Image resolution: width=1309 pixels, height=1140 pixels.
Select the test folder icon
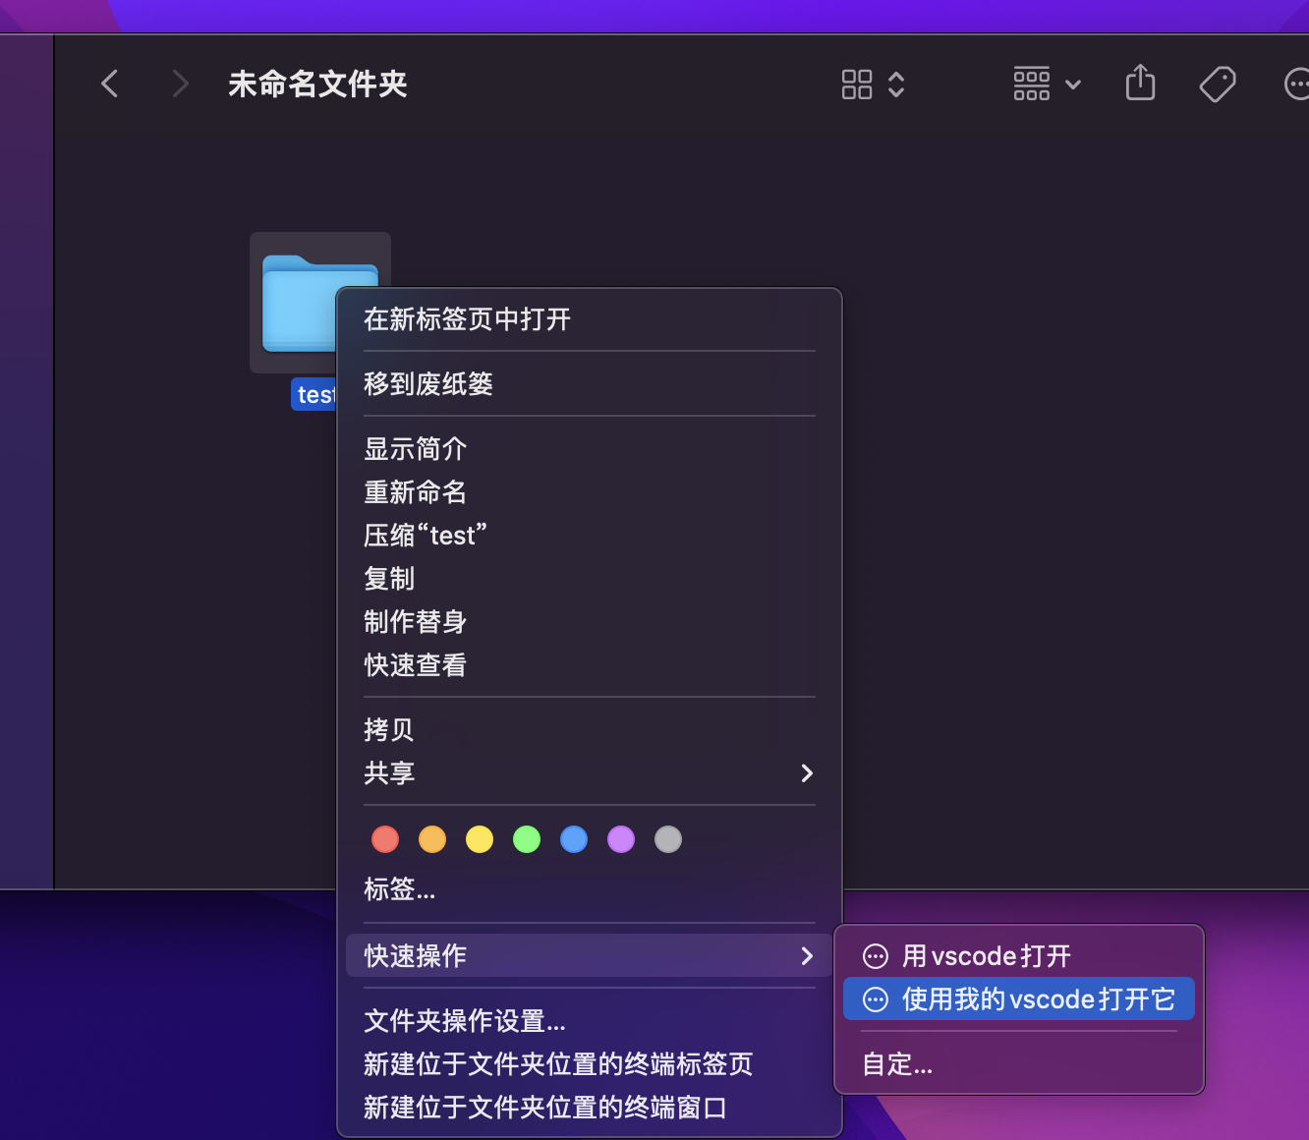click(x=300, y=304)
